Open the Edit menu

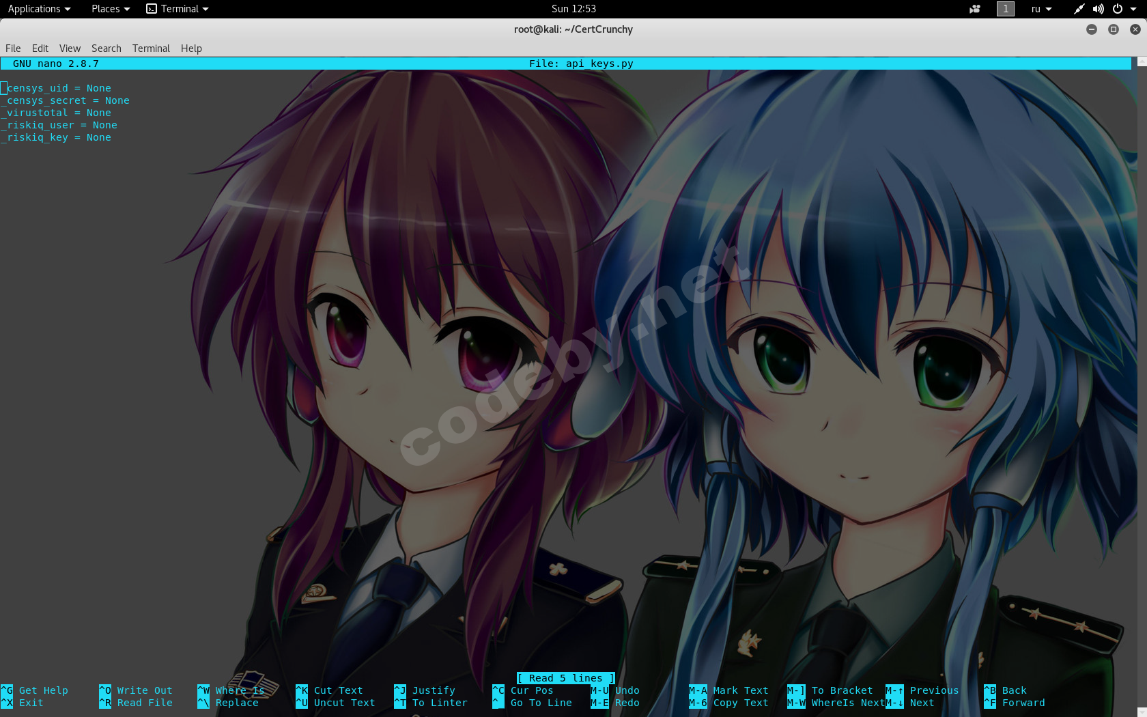coord(40,48)
